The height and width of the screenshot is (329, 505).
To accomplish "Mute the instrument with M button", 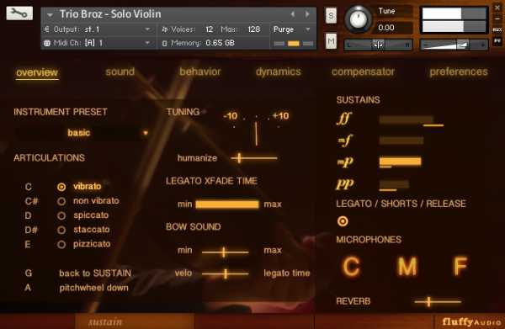I will coord(331,41).
